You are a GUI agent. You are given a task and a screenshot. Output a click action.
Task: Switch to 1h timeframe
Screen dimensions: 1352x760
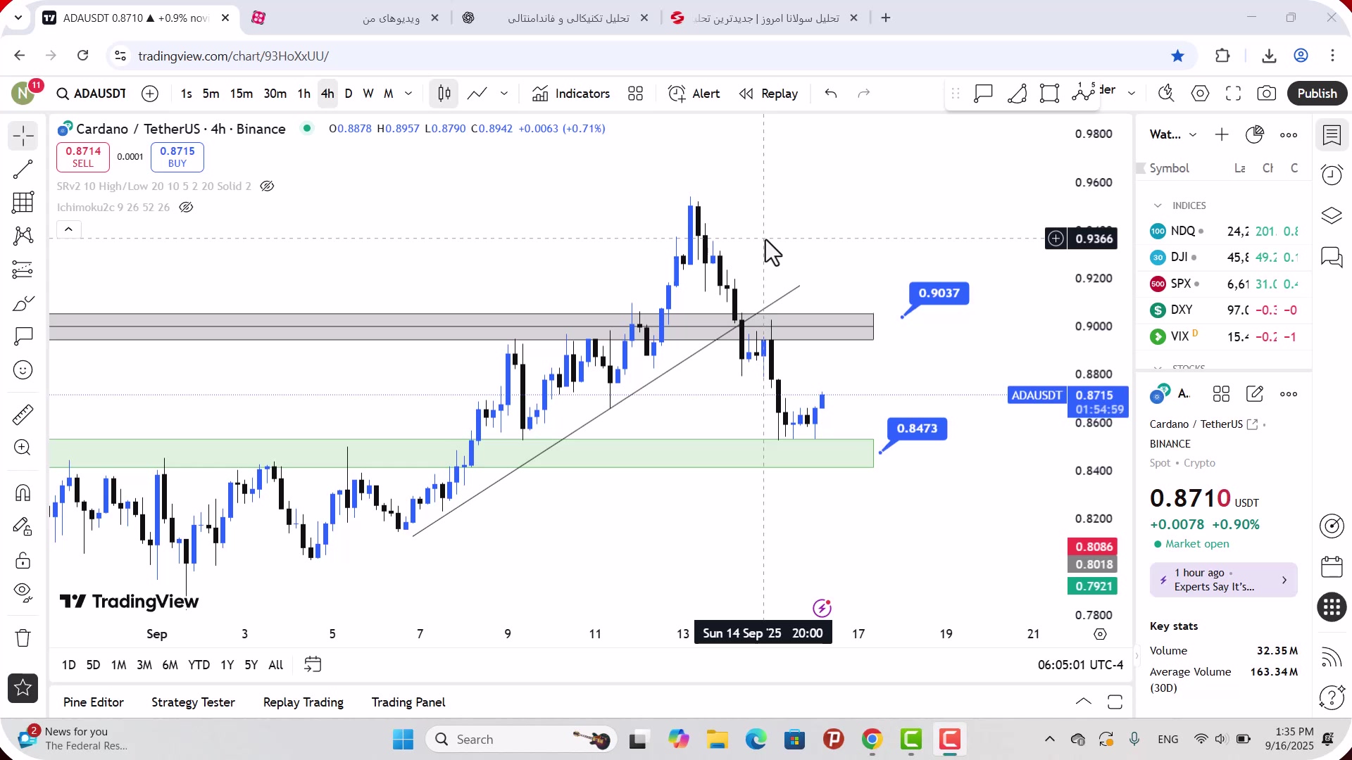[303, 94]
